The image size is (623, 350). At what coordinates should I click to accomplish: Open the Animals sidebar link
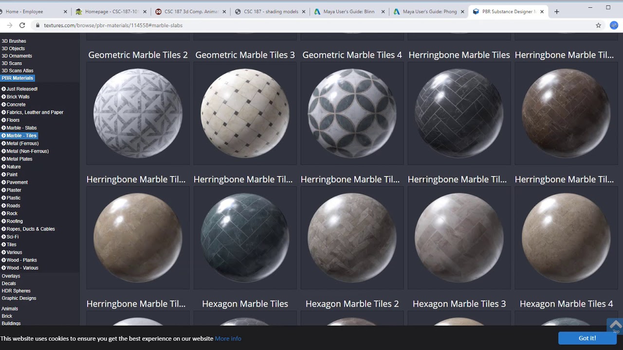tap(10, 309)
